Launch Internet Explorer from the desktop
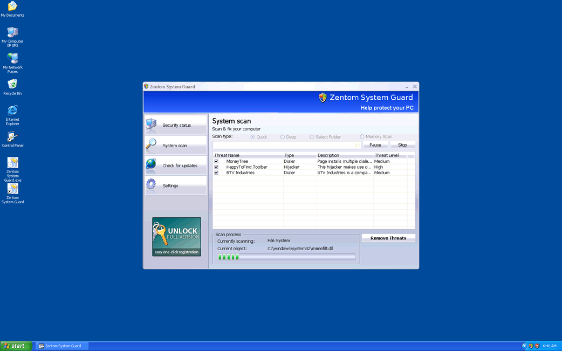The width and height of the screenshot is (562, 351). point(12,111)
